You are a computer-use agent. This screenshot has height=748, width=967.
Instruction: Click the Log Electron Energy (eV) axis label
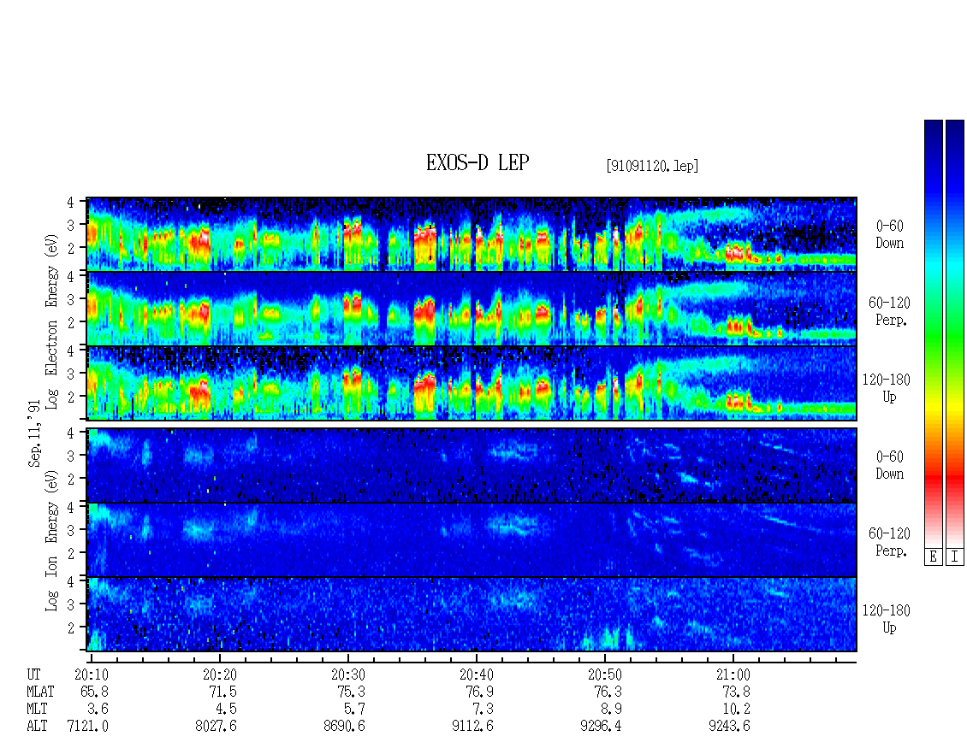pos(51,321)
